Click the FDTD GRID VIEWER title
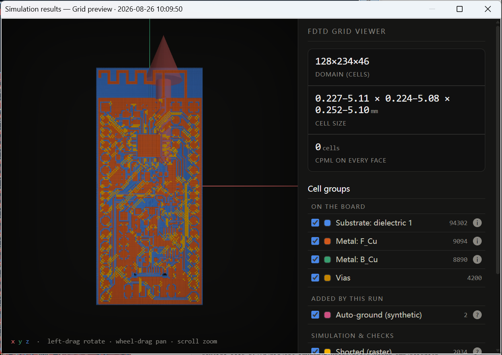This screenshot has width=502, height=355. point(347,31)
